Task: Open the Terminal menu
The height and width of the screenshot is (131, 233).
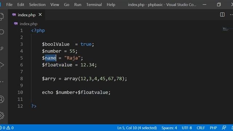Action: [94, 5]
